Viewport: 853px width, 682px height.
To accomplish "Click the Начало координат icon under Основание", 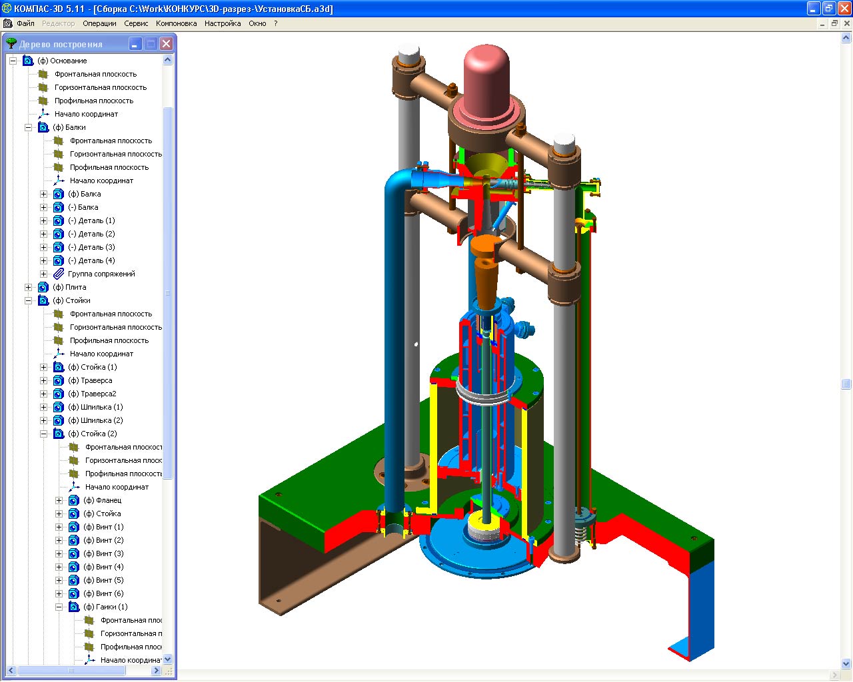I will pyautogui.click(x=43, y=114).
